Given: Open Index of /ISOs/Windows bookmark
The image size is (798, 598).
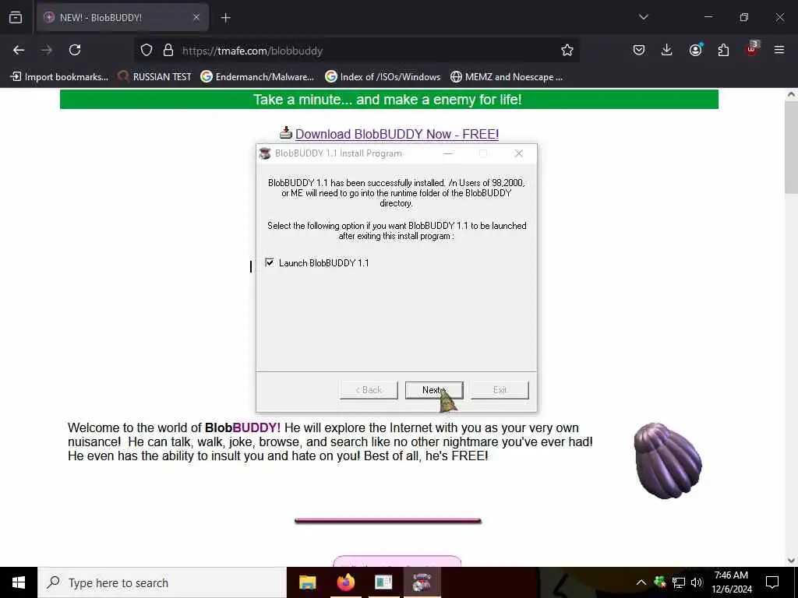Looking at the screenshot, I should tap(383, 77).
